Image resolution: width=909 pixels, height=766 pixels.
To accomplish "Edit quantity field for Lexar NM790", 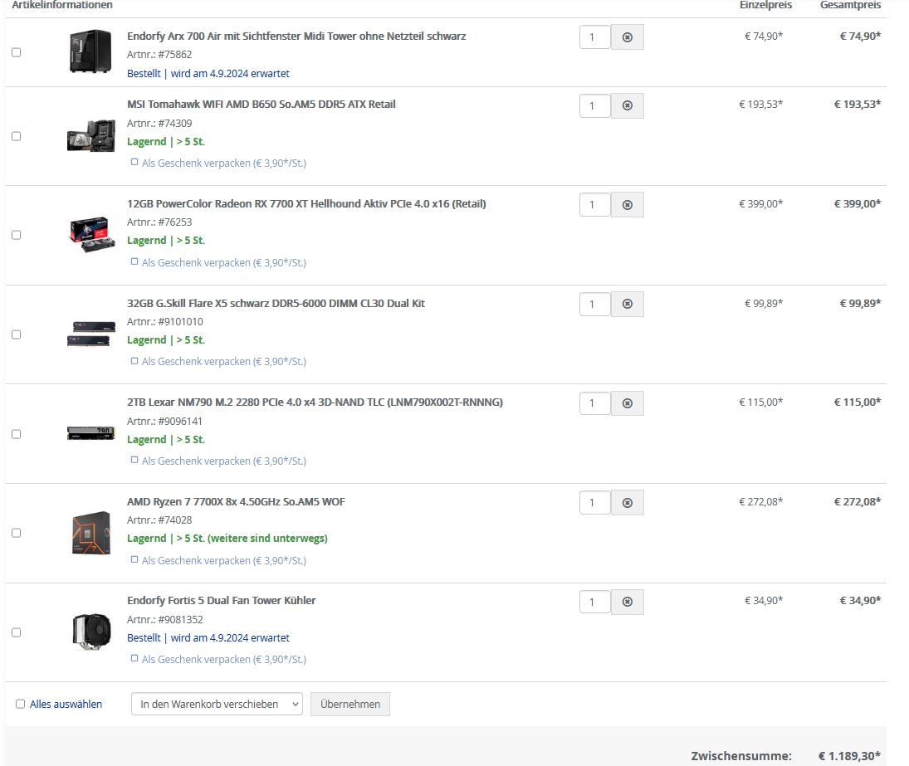I will click(594, 403).
